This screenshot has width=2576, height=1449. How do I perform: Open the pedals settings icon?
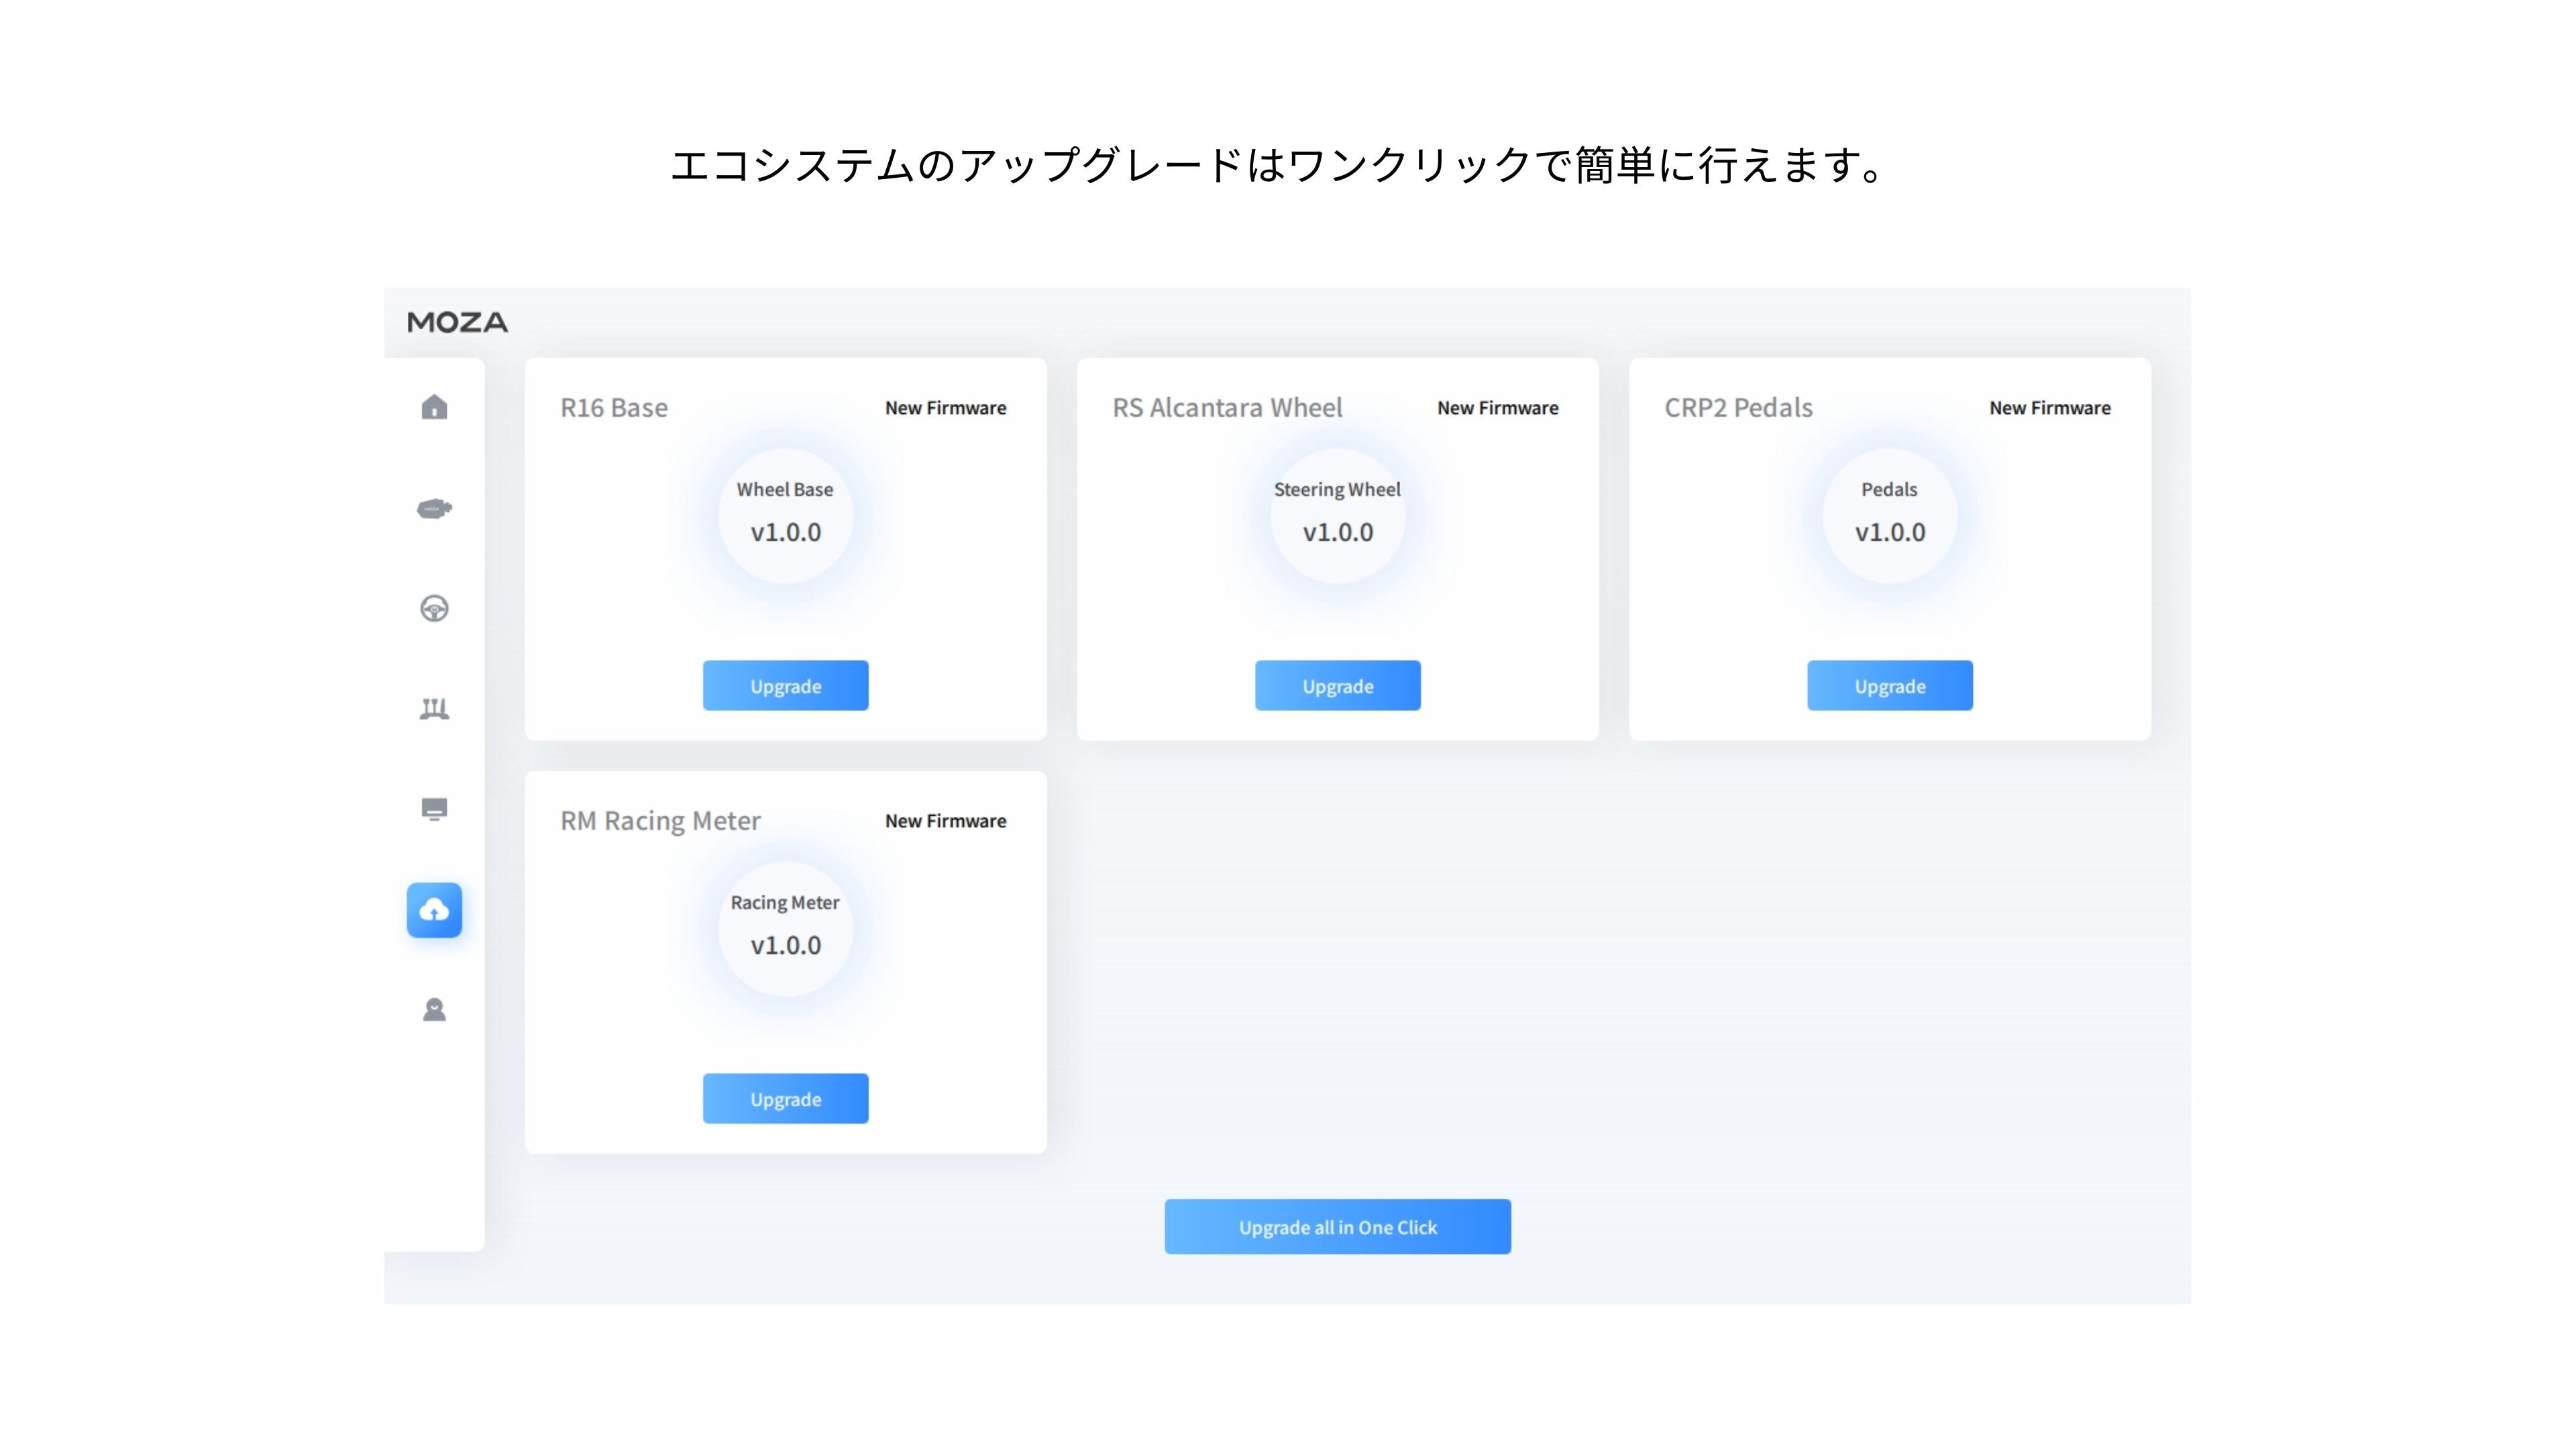click(x=434, y=709)
